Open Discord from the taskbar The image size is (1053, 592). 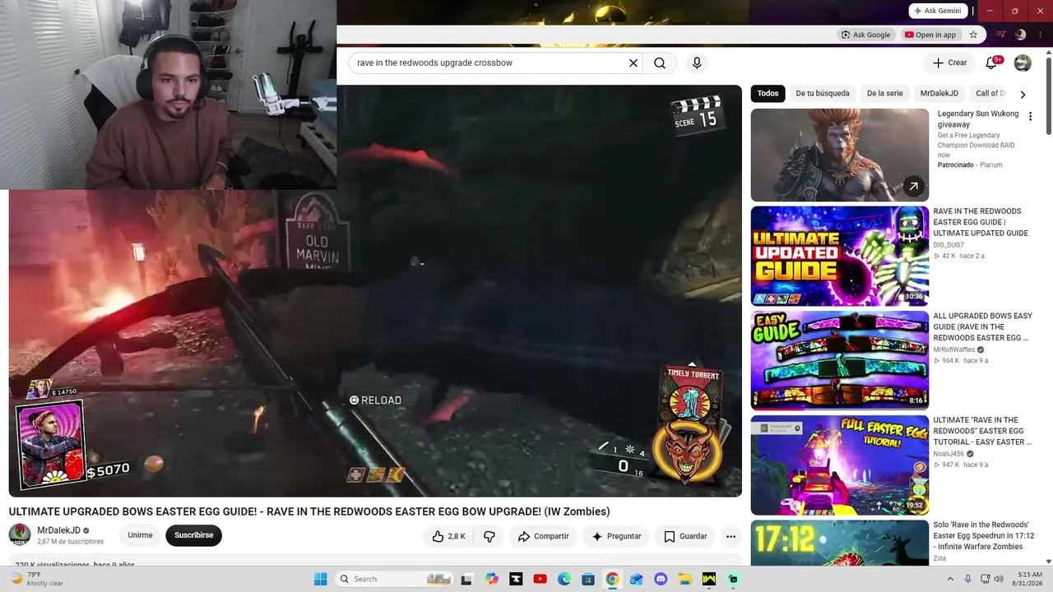pos(661,579)
